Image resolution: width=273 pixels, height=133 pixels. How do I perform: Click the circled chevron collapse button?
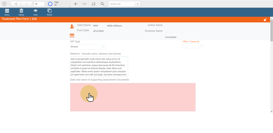4,4
